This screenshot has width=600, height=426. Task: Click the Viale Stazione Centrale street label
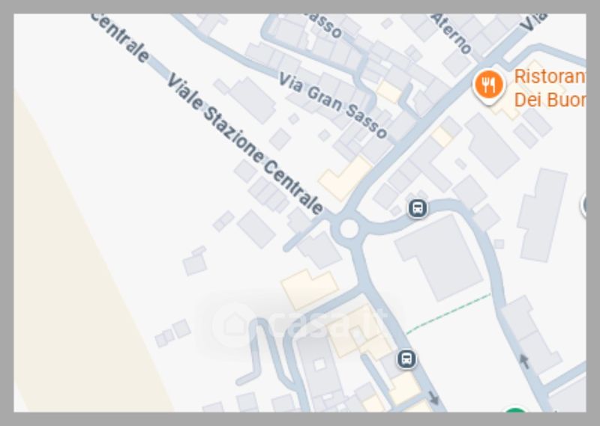[x=245, y=144]
